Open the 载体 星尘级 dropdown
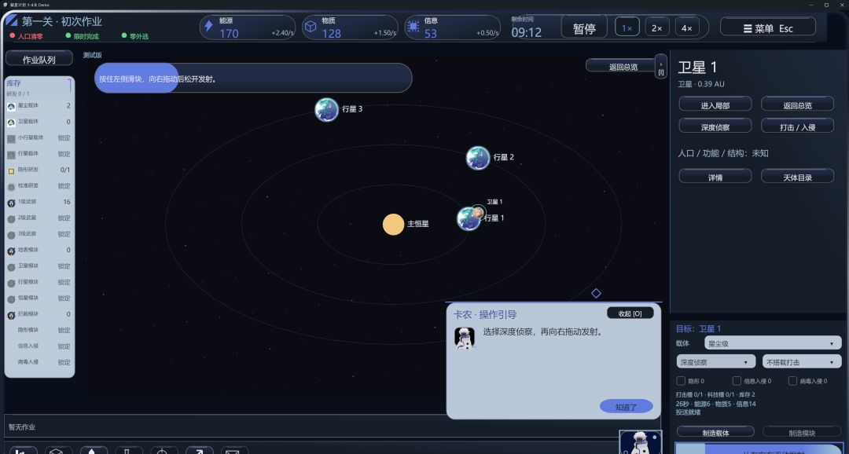The image size is (849, 454). click(773, 343)
